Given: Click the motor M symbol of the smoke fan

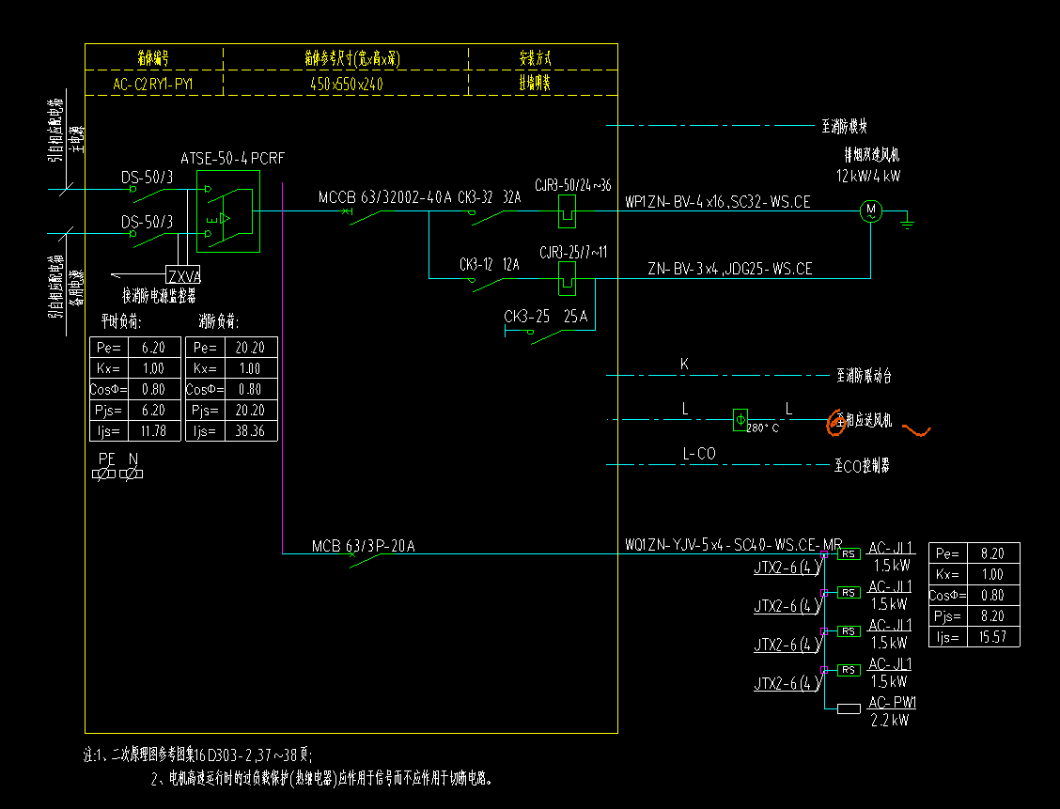Looking at the screenshot, I should click(x=871, y=210).
